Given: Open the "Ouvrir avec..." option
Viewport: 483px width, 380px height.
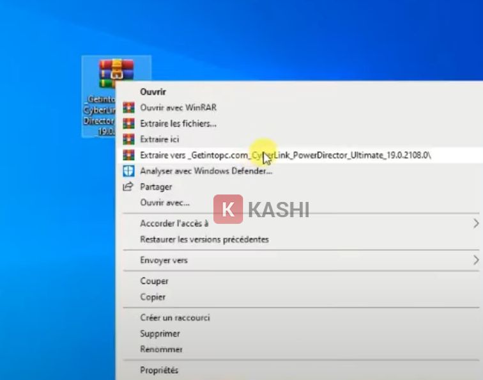Looking at the screenshot, I should (x=165, y=203).
